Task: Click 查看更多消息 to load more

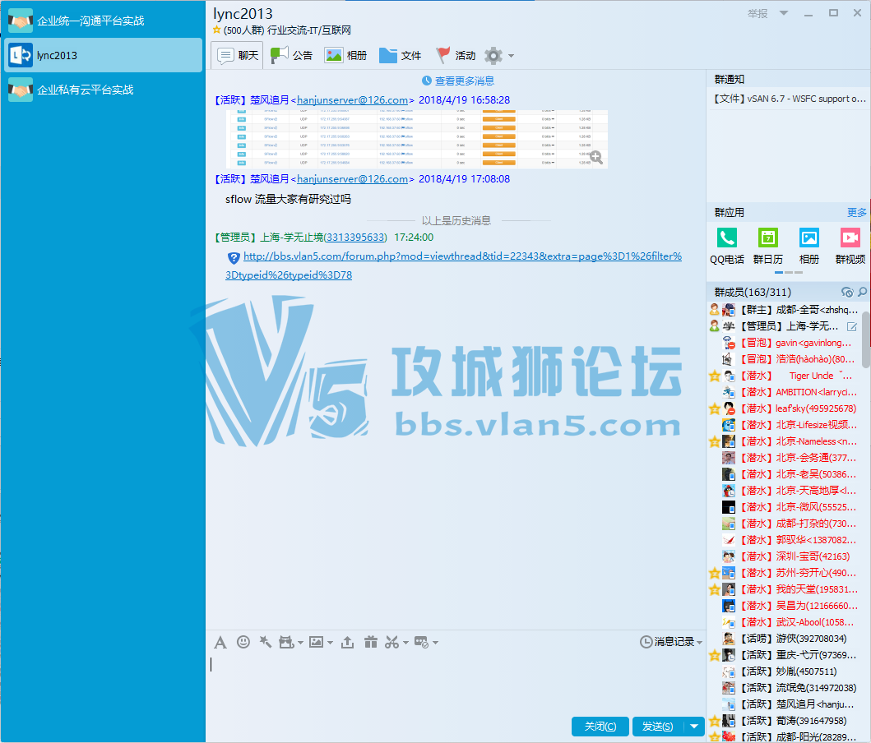Action: (x=458, y=81)
